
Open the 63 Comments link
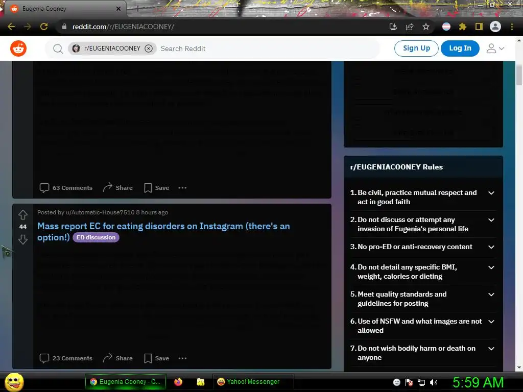point(66,188)
